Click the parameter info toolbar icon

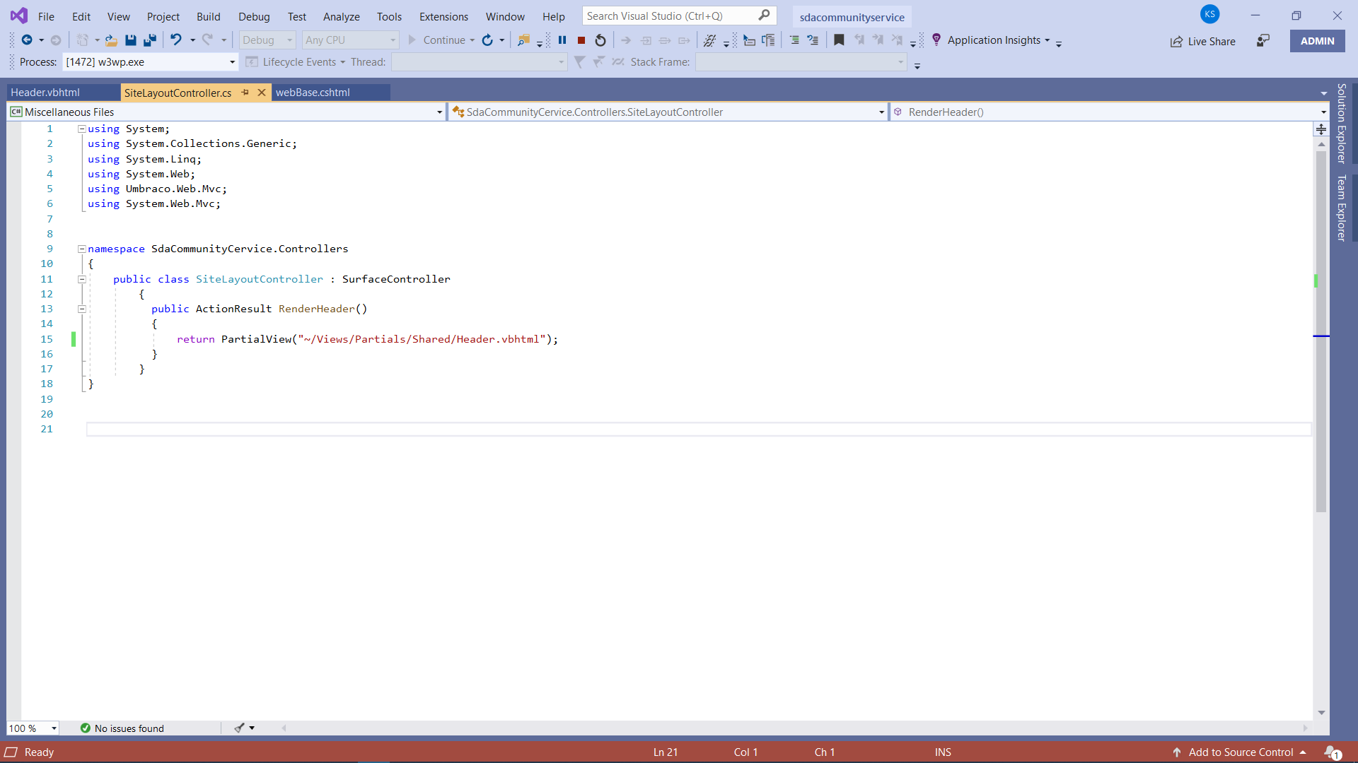pos(768,40)
